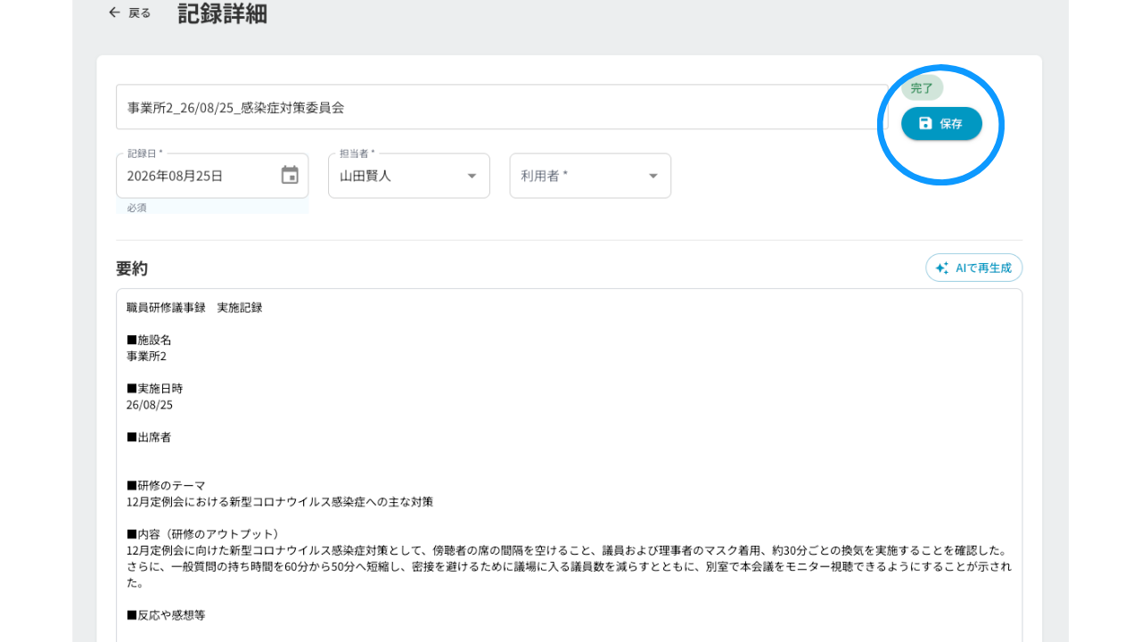Screen dimensions: 1141x642
Task: Expand the 担当者 dropdown arrow
Action: 472,176
